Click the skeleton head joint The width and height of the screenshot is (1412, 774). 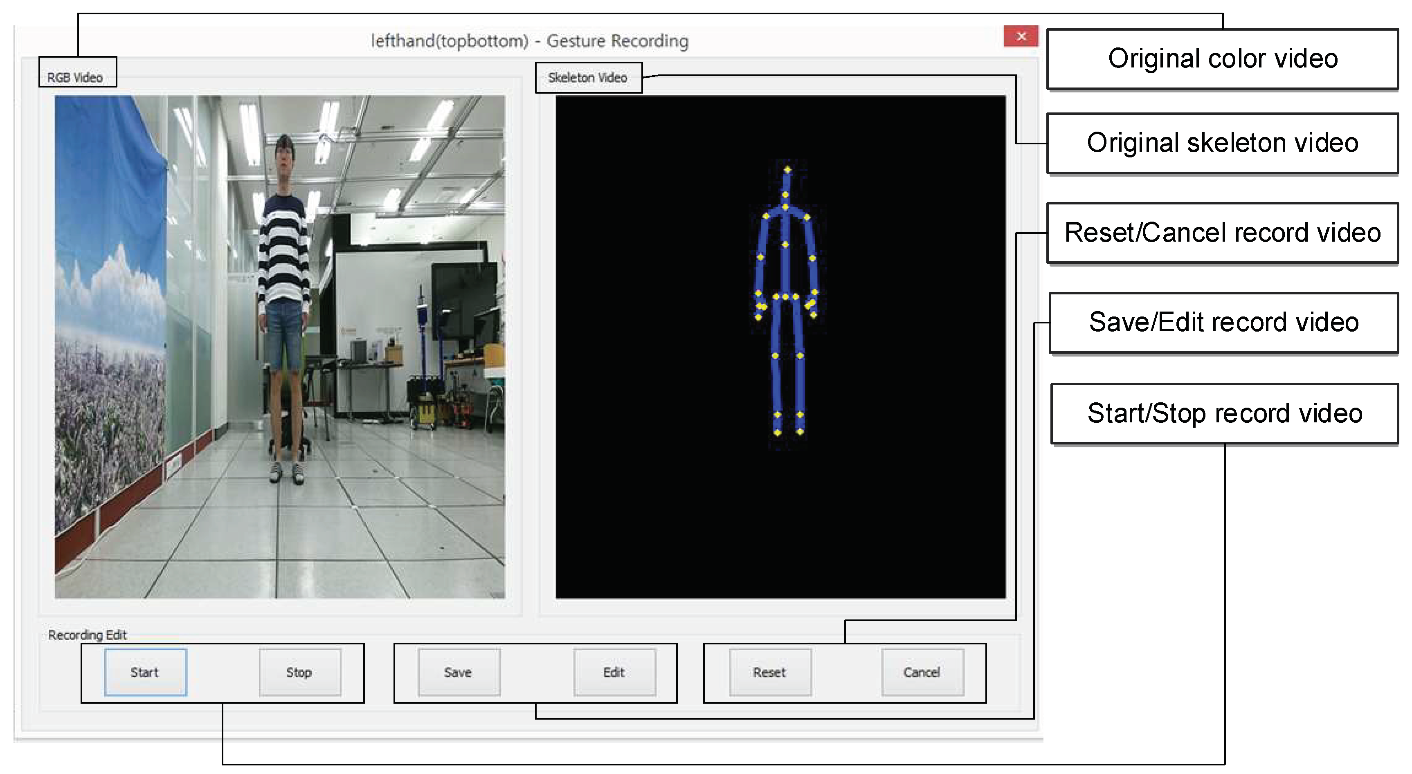(x=788, y=171)
